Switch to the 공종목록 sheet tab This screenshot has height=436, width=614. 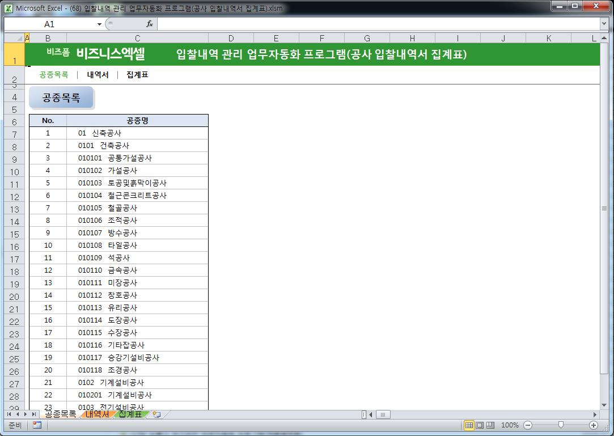60,414
